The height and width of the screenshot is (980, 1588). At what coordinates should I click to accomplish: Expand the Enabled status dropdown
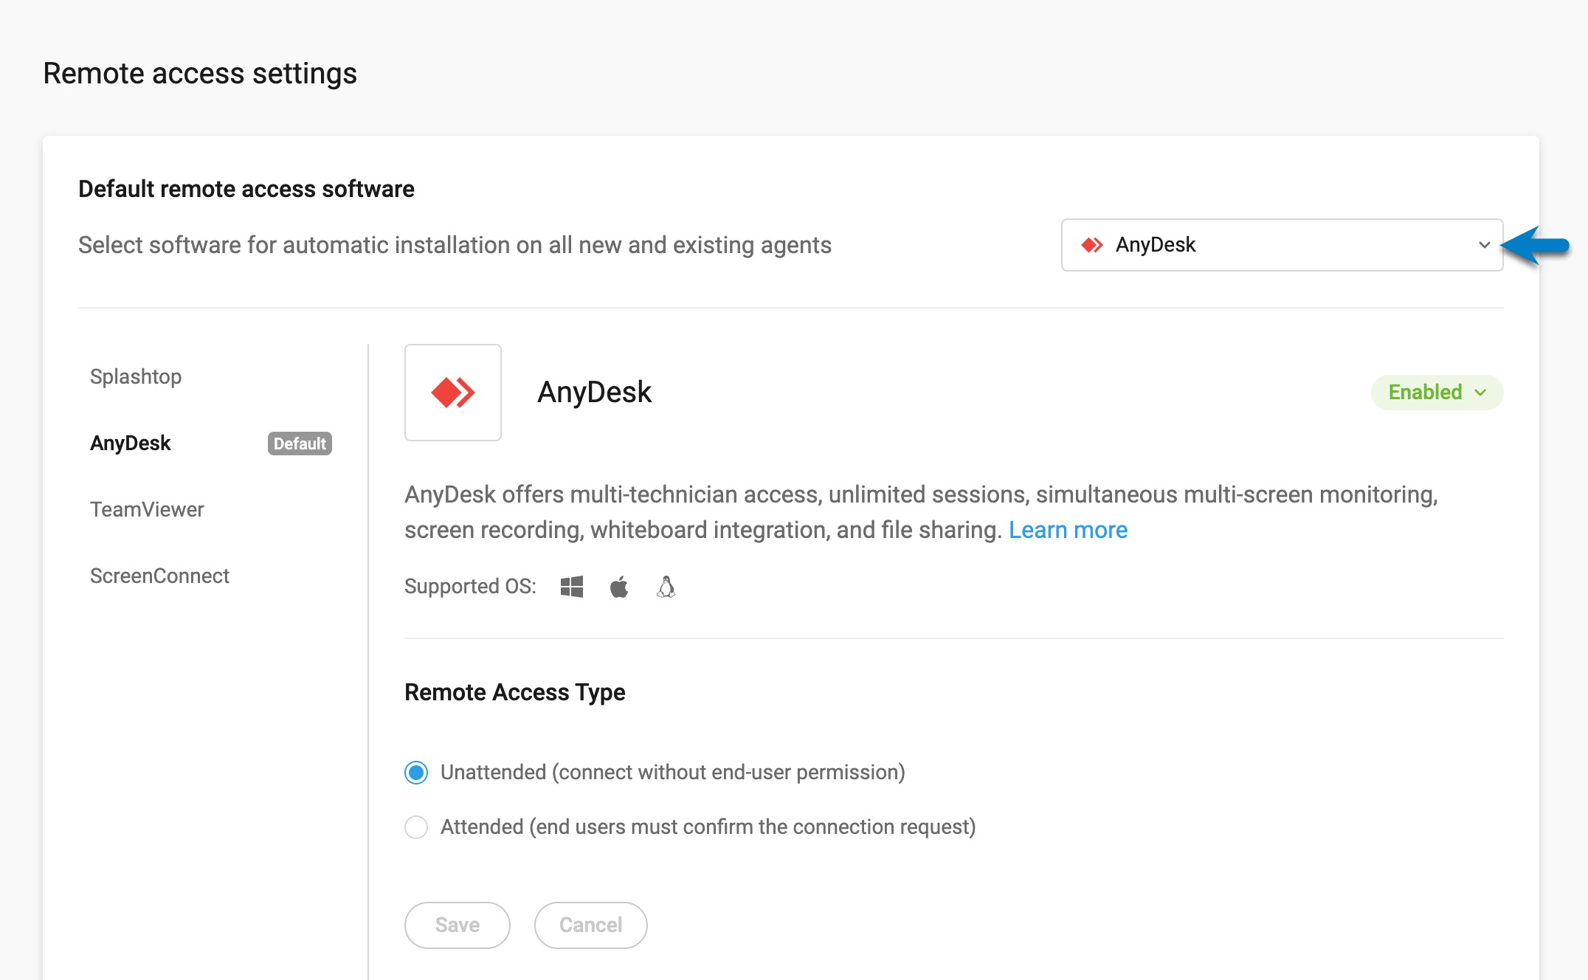(1481, 393)
